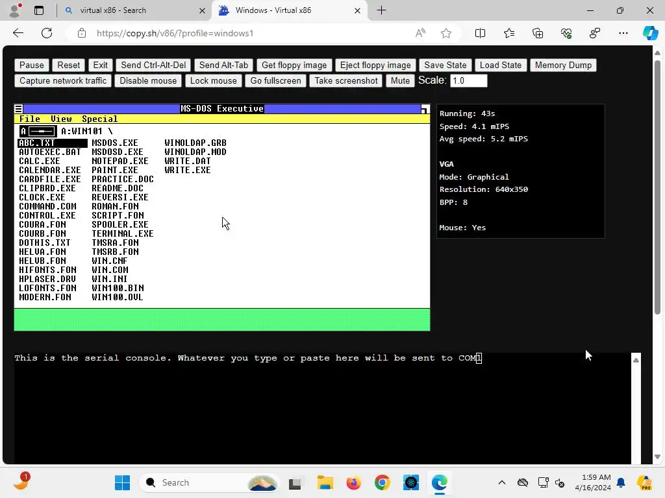This screenshot has width=665, height=498.
Task: Open Browser essentials heart icon
Action: click(x=566, y=33)
